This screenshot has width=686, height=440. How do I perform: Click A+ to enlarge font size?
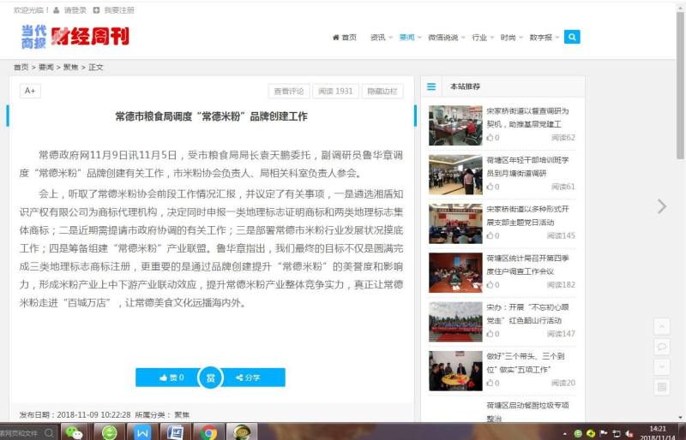[x=30, y=91]
